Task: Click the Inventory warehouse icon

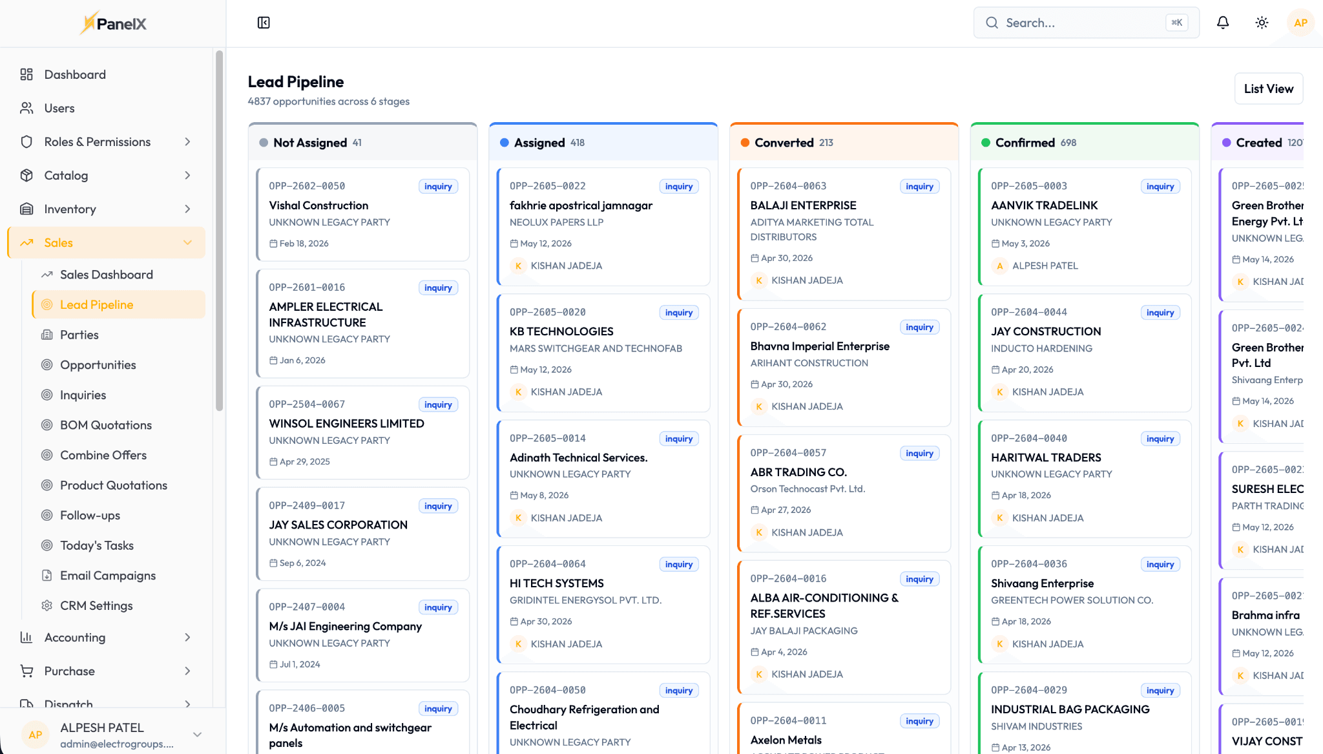Action: click(26, 209)
